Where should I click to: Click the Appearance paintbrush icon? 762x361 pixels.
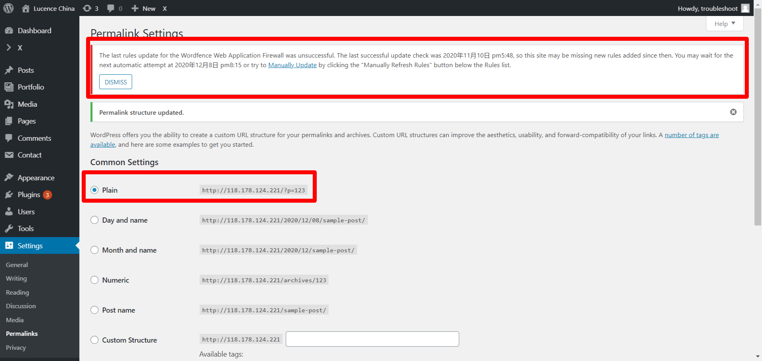[x=9, y=178]
